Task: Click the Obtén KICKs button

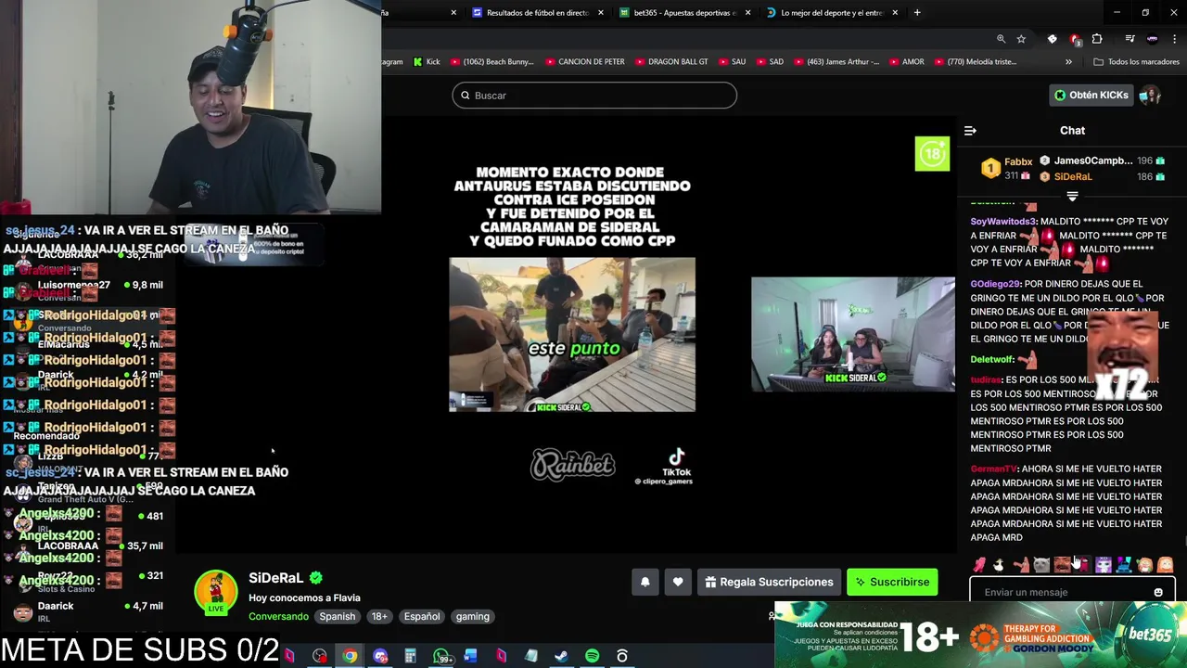Action: click(x=1091, y=95)
